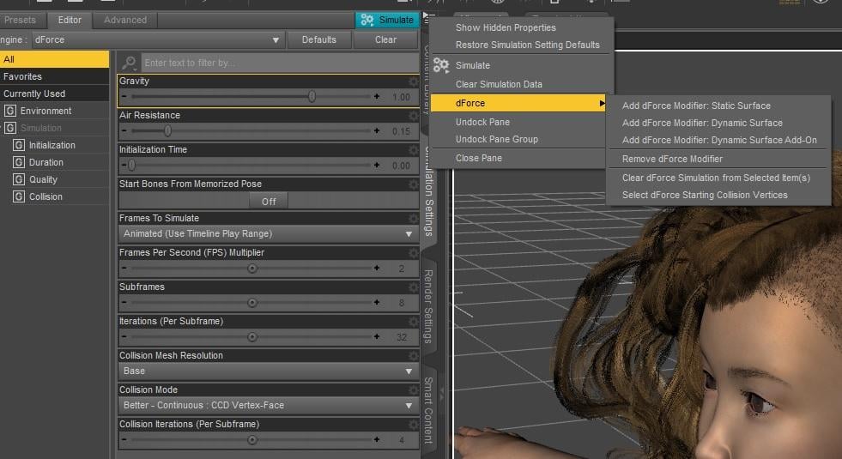
Task: Choose Remove dForce Modifier
Action: click(672, 159)
